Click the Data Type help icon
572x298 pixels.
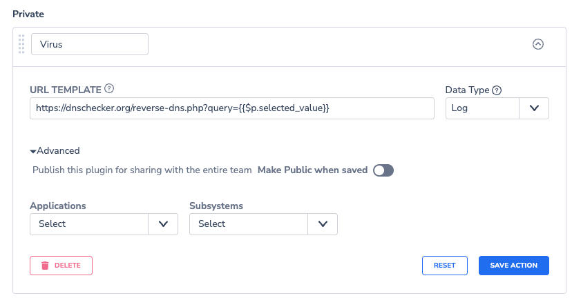(497, 90)
